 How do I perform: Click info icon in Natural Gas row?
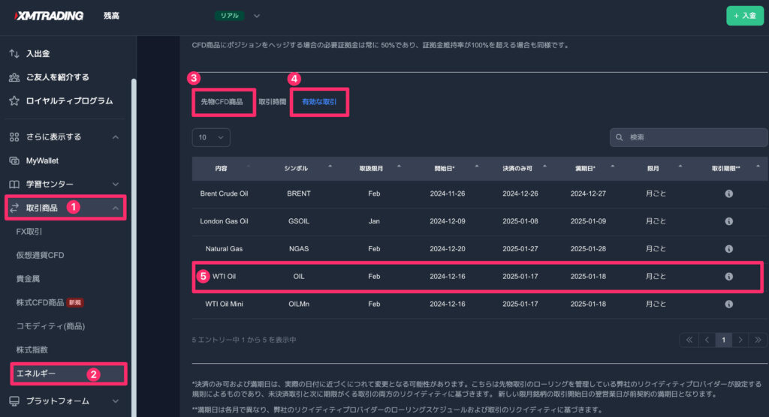coord(728,248)
